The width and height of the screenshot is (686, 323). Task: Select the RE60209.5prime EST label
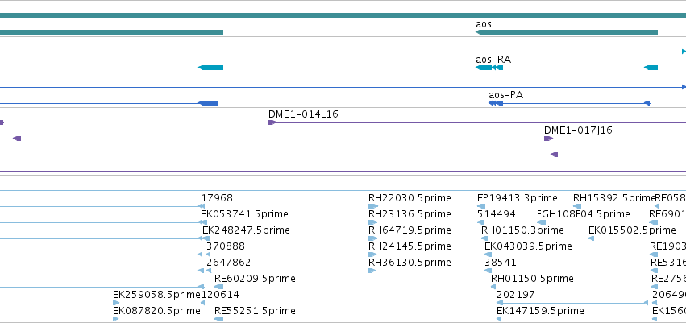point(255,279)
